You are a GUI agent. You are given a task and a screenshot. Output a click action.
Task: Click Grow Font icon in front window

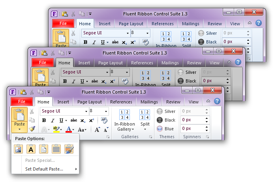coord(98,129)
